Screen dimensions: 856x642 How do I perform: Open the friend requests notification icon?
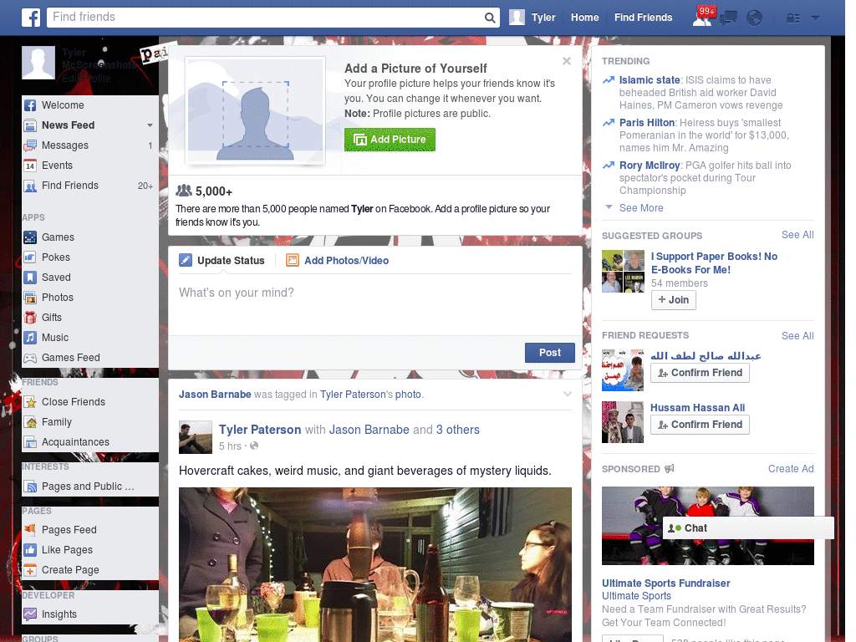(702, 18)
